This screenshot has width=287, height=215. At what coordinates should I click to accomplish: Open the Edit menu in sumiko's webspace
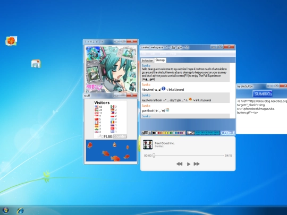[x=153, y=54]
